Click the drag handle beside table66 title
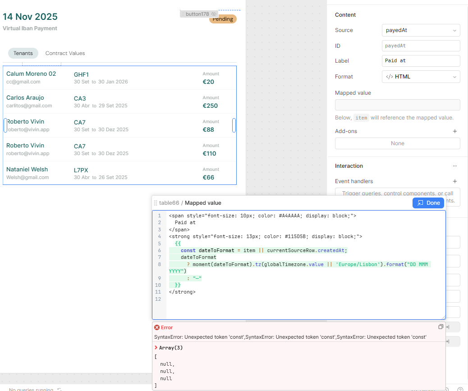The image size is (468, 391). click(156, 203)
